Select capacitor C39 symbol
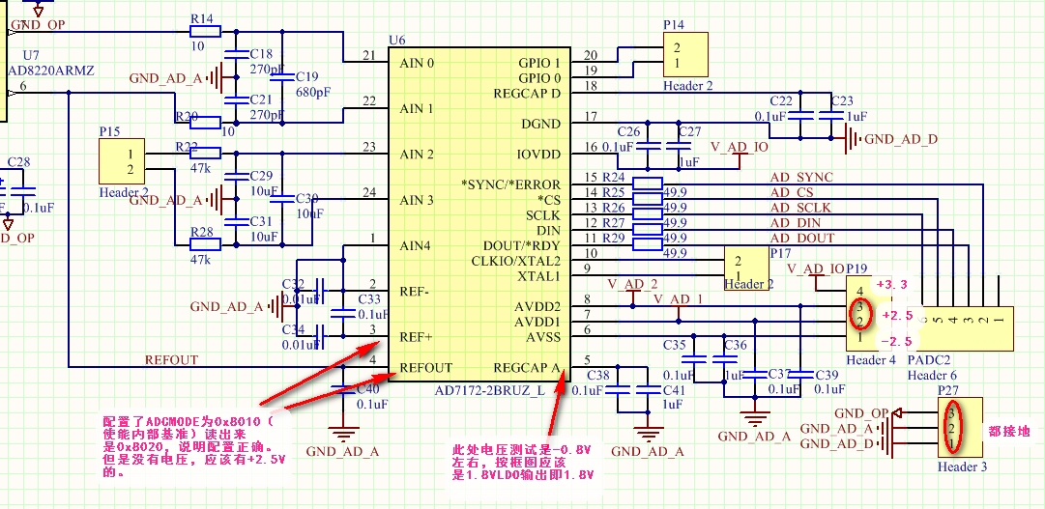Viewport: 1045px width, 509px height. (x=799, y=375)
